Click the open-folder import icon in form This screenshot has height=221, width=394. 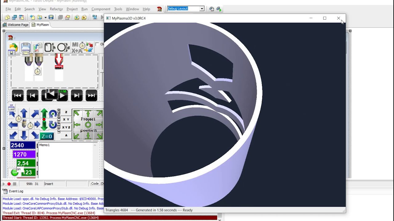tap(14, 47)
